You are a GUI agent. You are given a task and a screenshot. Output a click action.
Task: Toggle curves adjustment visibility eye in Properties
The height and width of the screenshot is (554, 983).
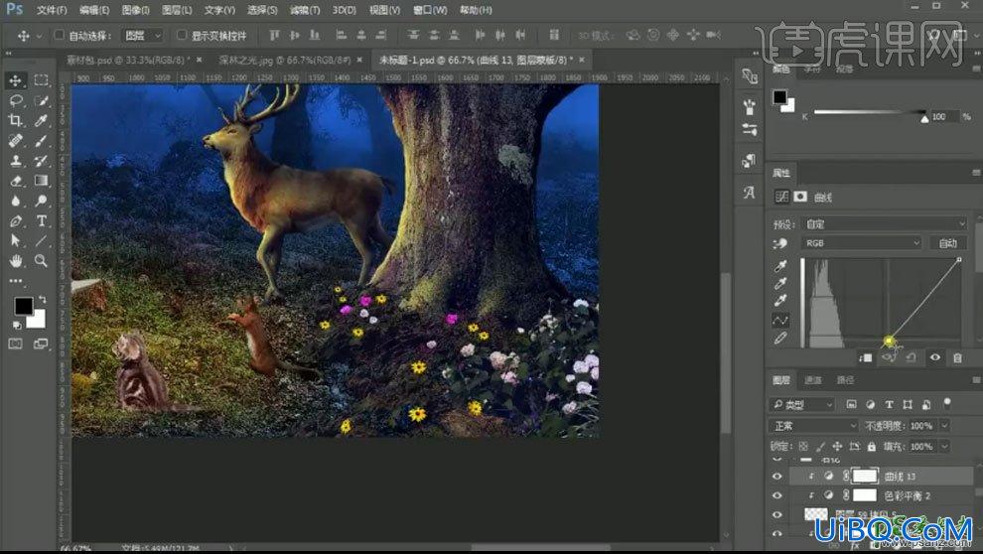(934, 357)
